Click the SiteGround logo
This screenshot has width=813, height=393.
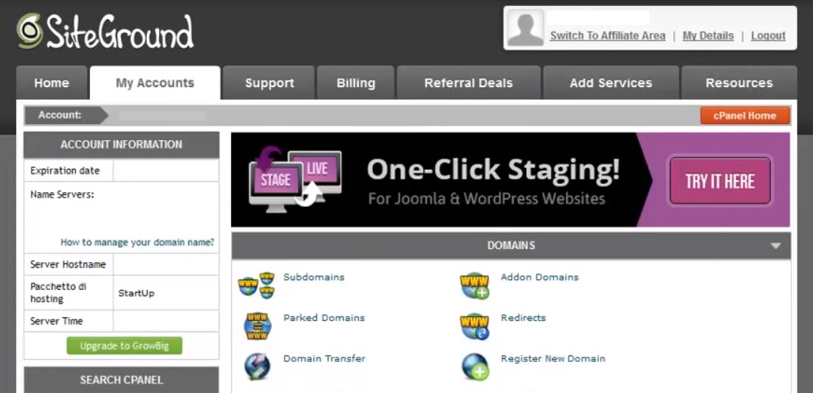coord(105,32)
